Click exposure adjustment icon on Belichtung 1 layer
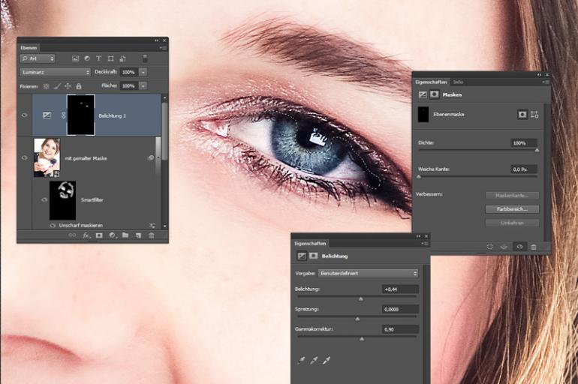Screen dimensions: 578x384 [x=47, y=115]
